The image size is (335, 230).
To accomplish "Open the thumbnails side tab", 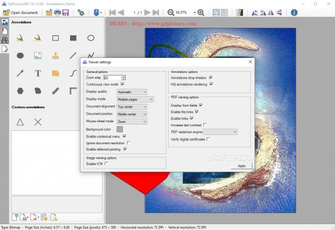I will coord(5,22).
